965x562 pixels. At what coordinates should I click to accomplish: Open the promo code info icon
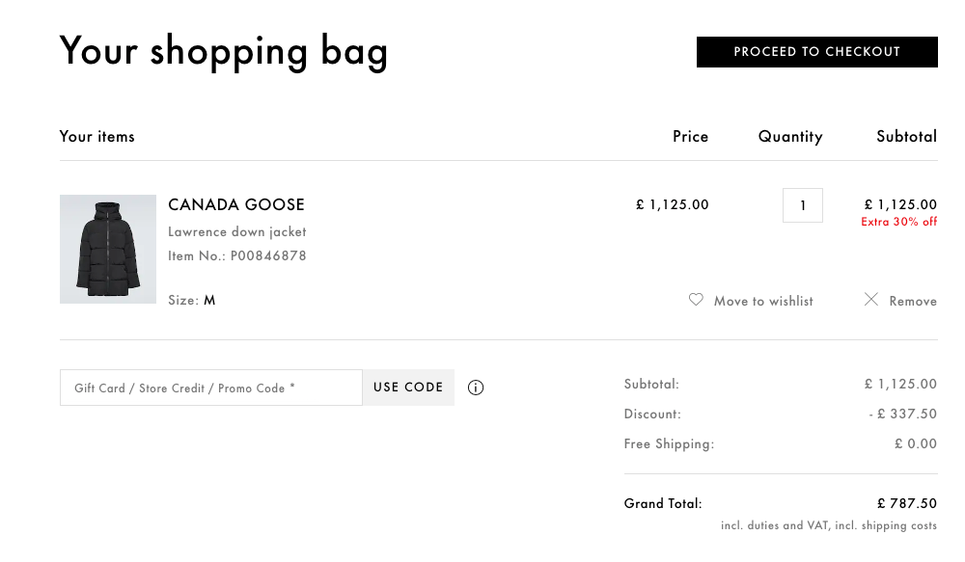point(476,388)
